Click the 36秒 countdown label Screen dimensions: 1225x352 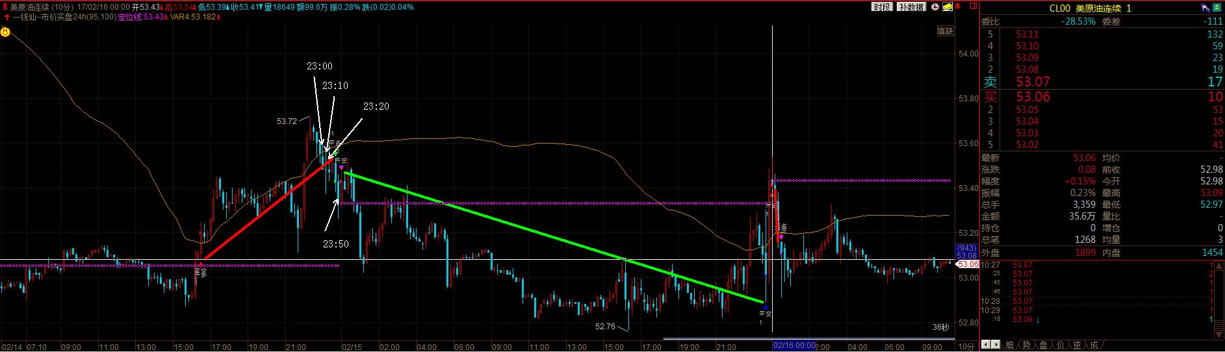(940, 327)
